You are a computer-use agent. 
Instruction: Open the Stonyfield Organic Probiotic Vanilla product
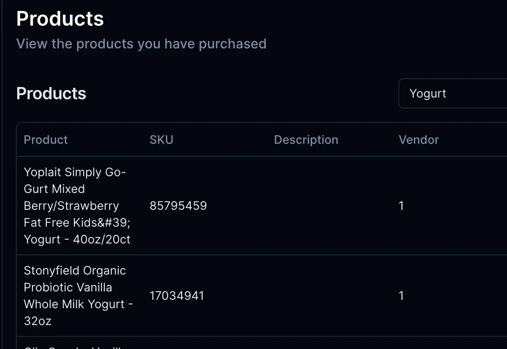pyautogui.click(x=78, y=296)
